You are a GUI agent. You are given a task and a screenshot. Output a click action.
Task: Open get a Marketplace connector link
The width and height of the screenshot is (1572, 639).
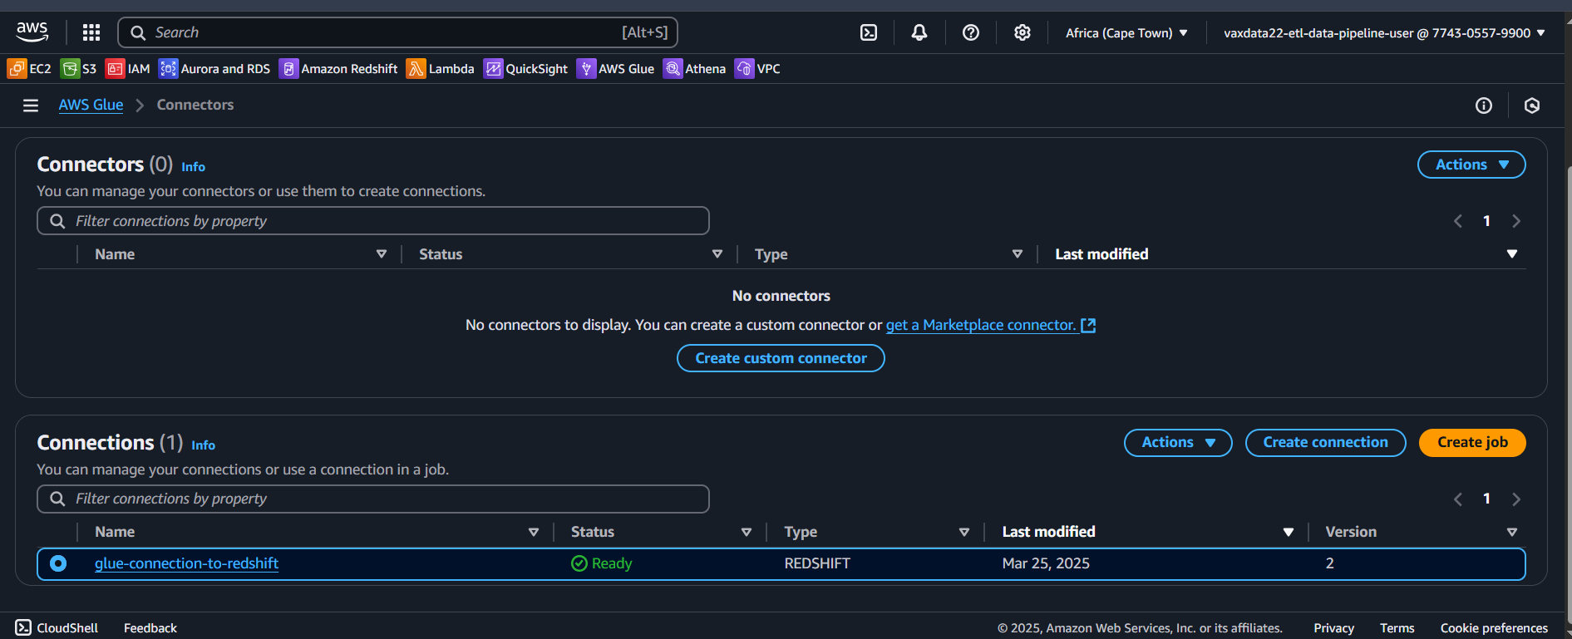point(981,325)
